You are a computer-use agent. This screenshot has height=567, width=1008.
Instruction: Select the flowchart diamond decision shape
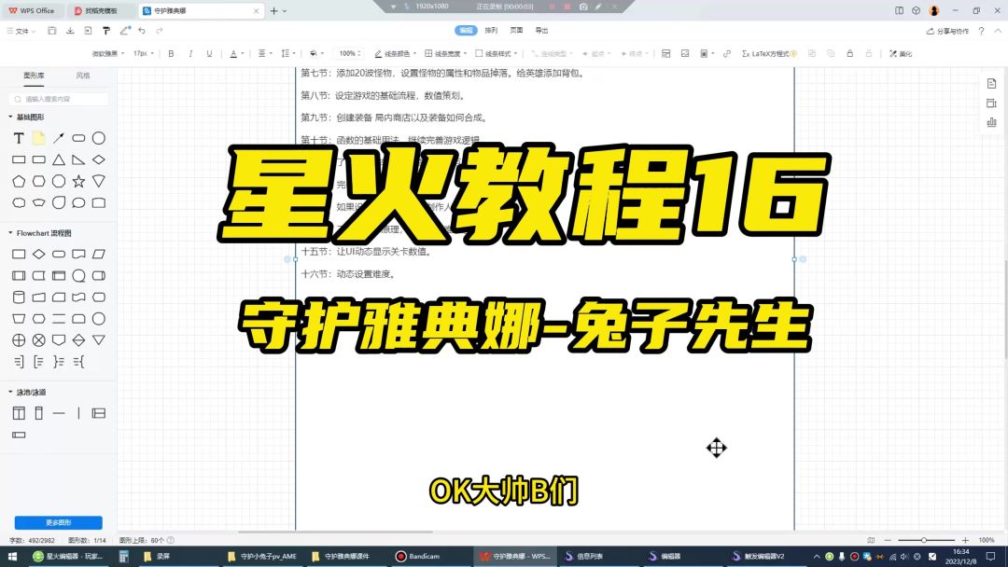tap(38, 254)
